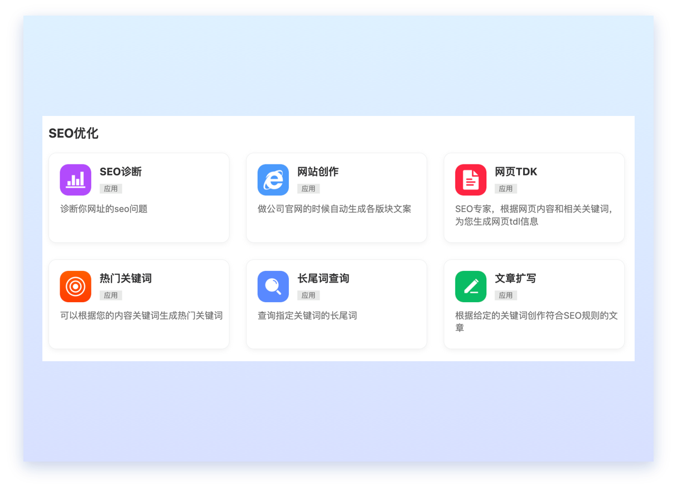This screenshot has width=677, height=495.
Task: Click the 应用 tag under 热门关键词
Action: (111, 295)
